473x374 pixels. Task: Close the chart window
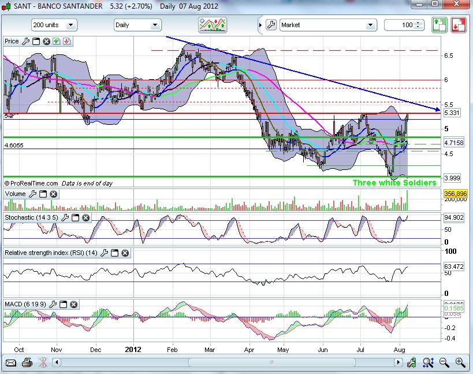point(457,4)
